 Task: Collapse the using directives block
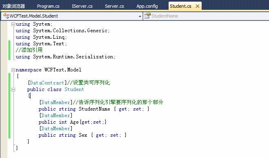[x=13, y=24]
